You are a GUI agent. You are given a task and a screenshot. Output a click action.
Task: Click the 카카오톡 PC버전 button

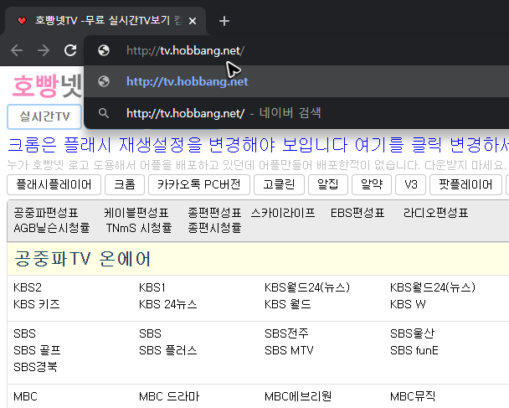point(199,184)
